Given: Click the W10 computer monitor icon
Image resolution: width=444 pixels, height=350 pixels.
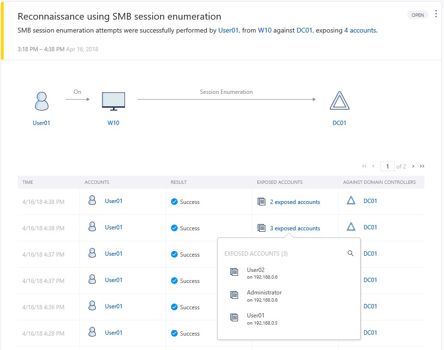Looking at the screenshot, I should [x=114, y=101].
